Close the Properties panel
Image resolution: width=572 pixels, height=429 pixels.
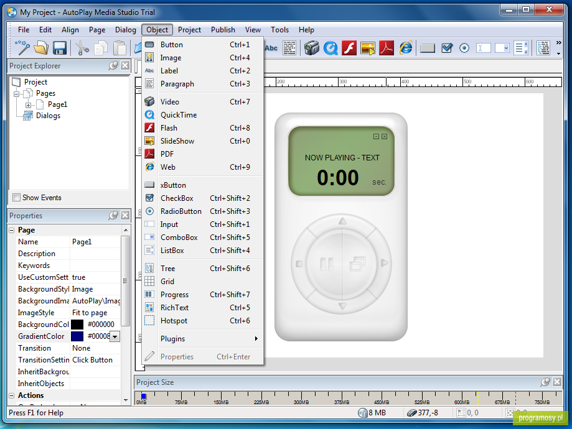click(125, 215)
